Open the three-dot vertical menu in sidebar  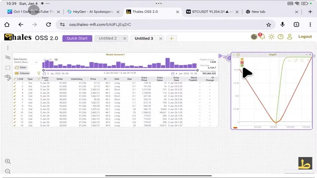tap(8, 48)
